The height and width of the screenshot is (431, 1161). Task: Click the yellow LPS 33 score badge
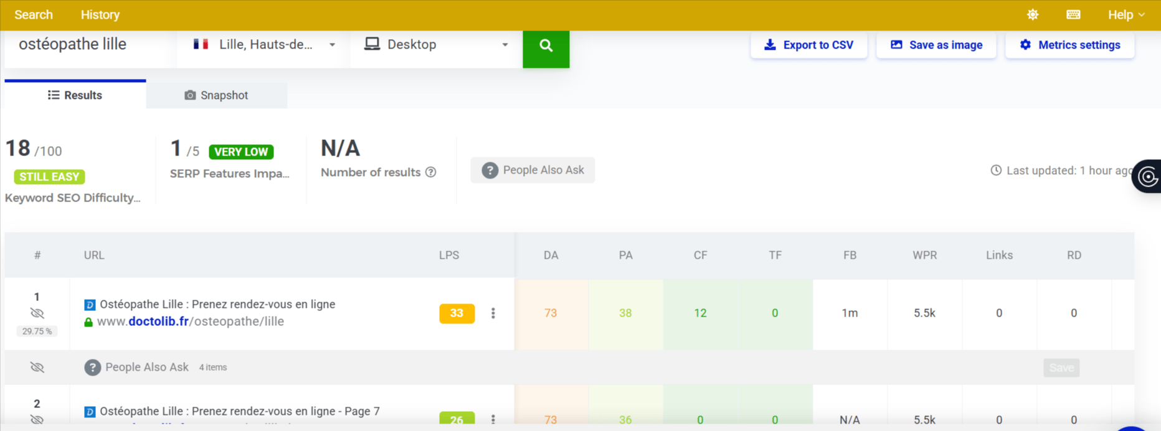click(457, 313)
